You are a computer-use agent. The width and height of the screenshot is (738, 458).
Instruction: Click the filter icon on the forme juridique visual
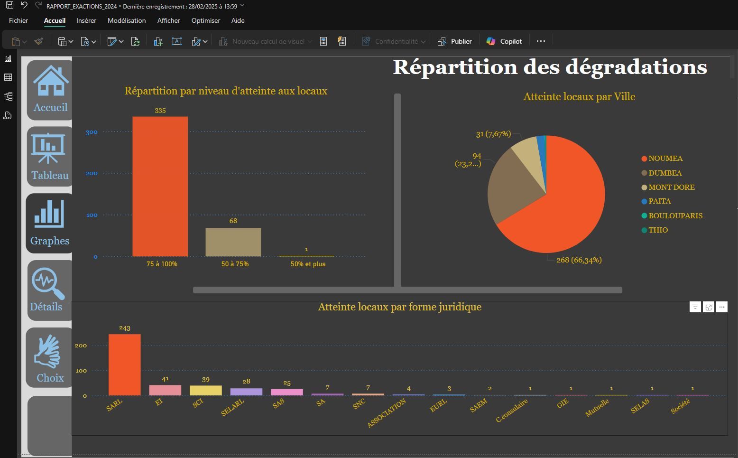(x=695, y=307)
